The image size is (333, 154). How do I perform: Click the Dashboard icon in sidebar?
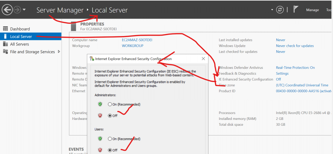point(6,29)
